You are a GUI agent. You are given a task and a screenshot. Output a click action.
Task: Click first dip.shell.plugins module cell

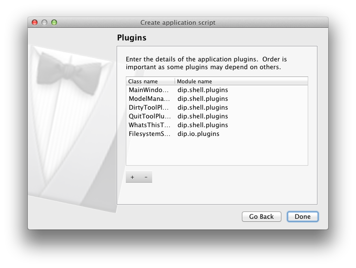[202, 90]
